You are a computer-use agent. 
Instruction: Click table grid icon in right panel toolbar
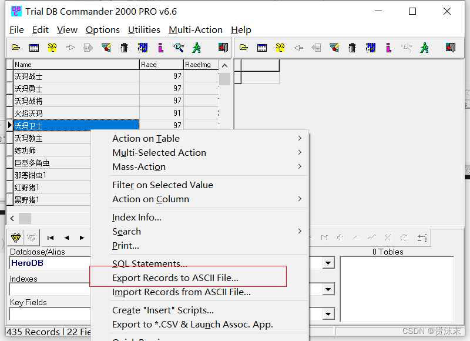(262, 48)
